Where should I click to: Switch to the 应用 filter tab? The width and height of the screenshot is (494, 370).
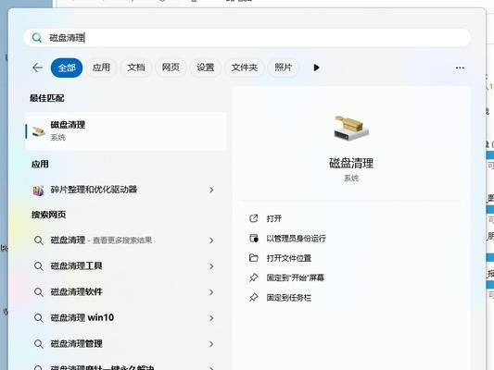101,68
